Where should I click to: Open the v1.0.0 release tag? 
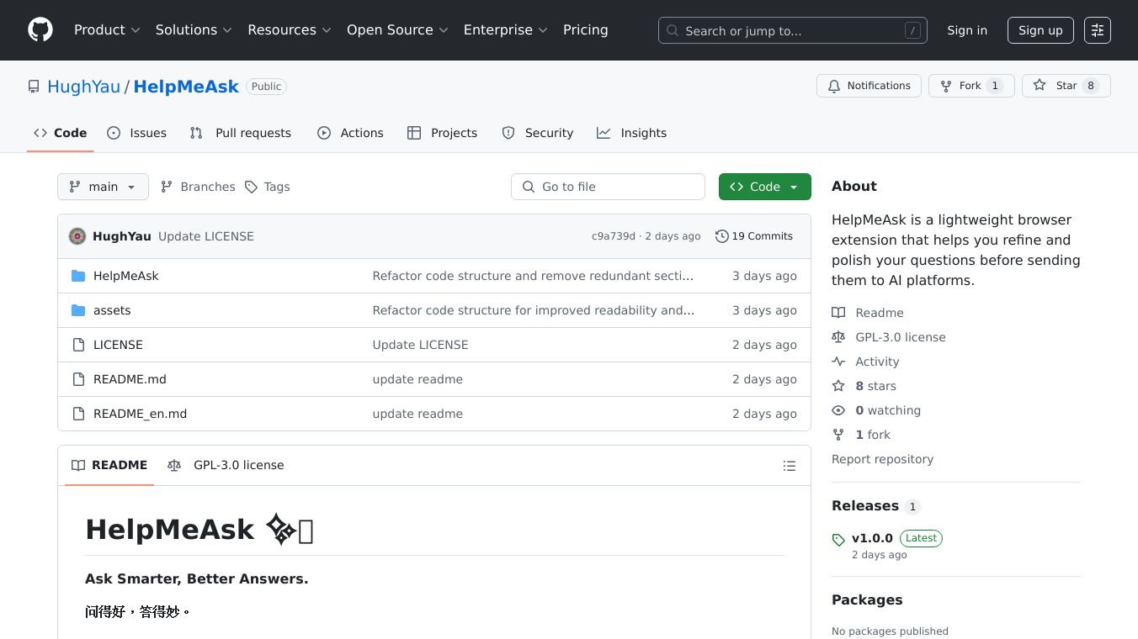[871, 538]
